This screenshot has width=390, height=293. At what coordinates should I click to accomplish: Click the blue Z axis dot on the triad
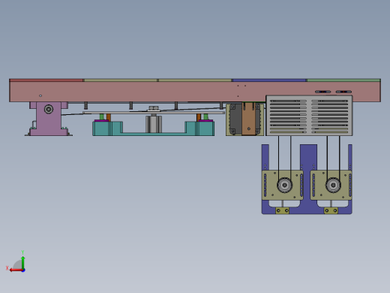(23, 270)
